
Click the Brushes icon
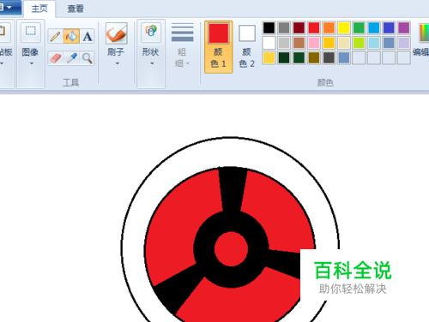(117, 33)
